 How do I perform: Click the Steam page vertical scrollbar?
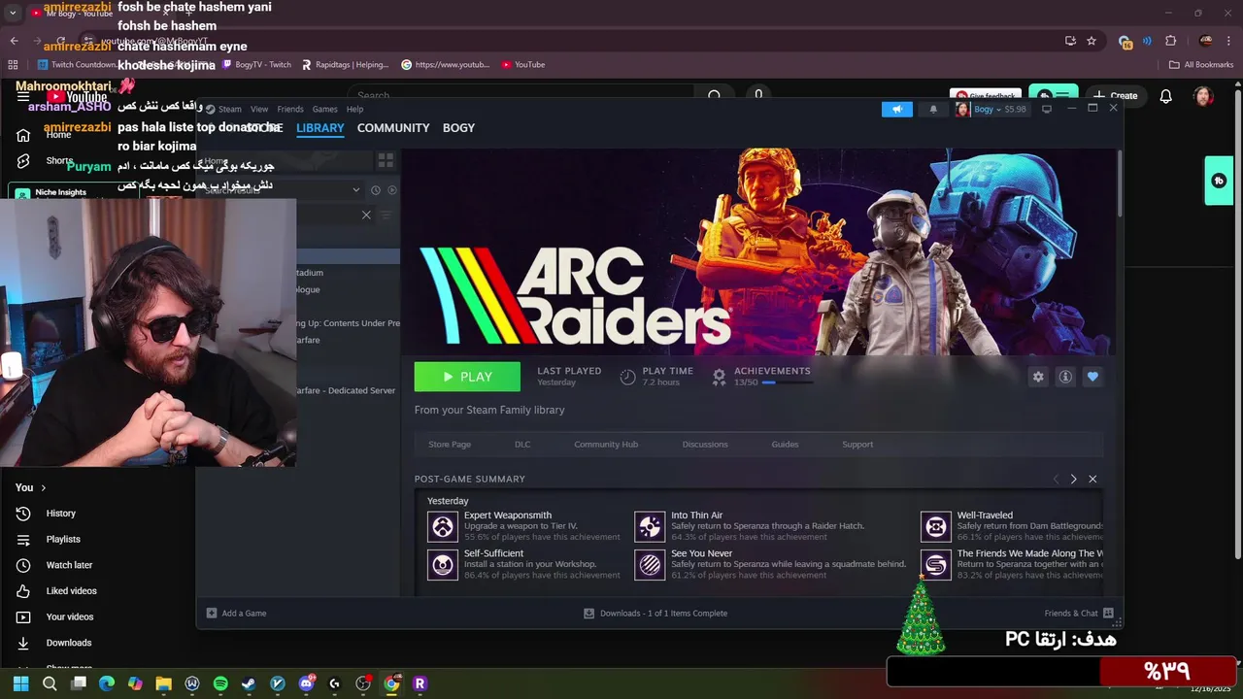coord(1119,184)
